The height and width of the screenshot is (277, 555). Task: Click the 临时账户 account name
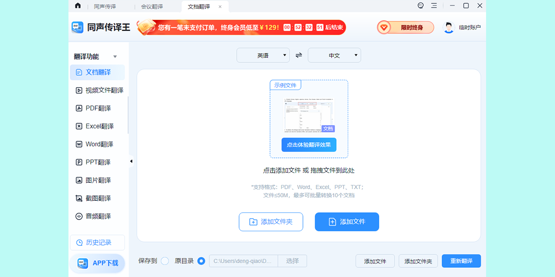(469, 28)
